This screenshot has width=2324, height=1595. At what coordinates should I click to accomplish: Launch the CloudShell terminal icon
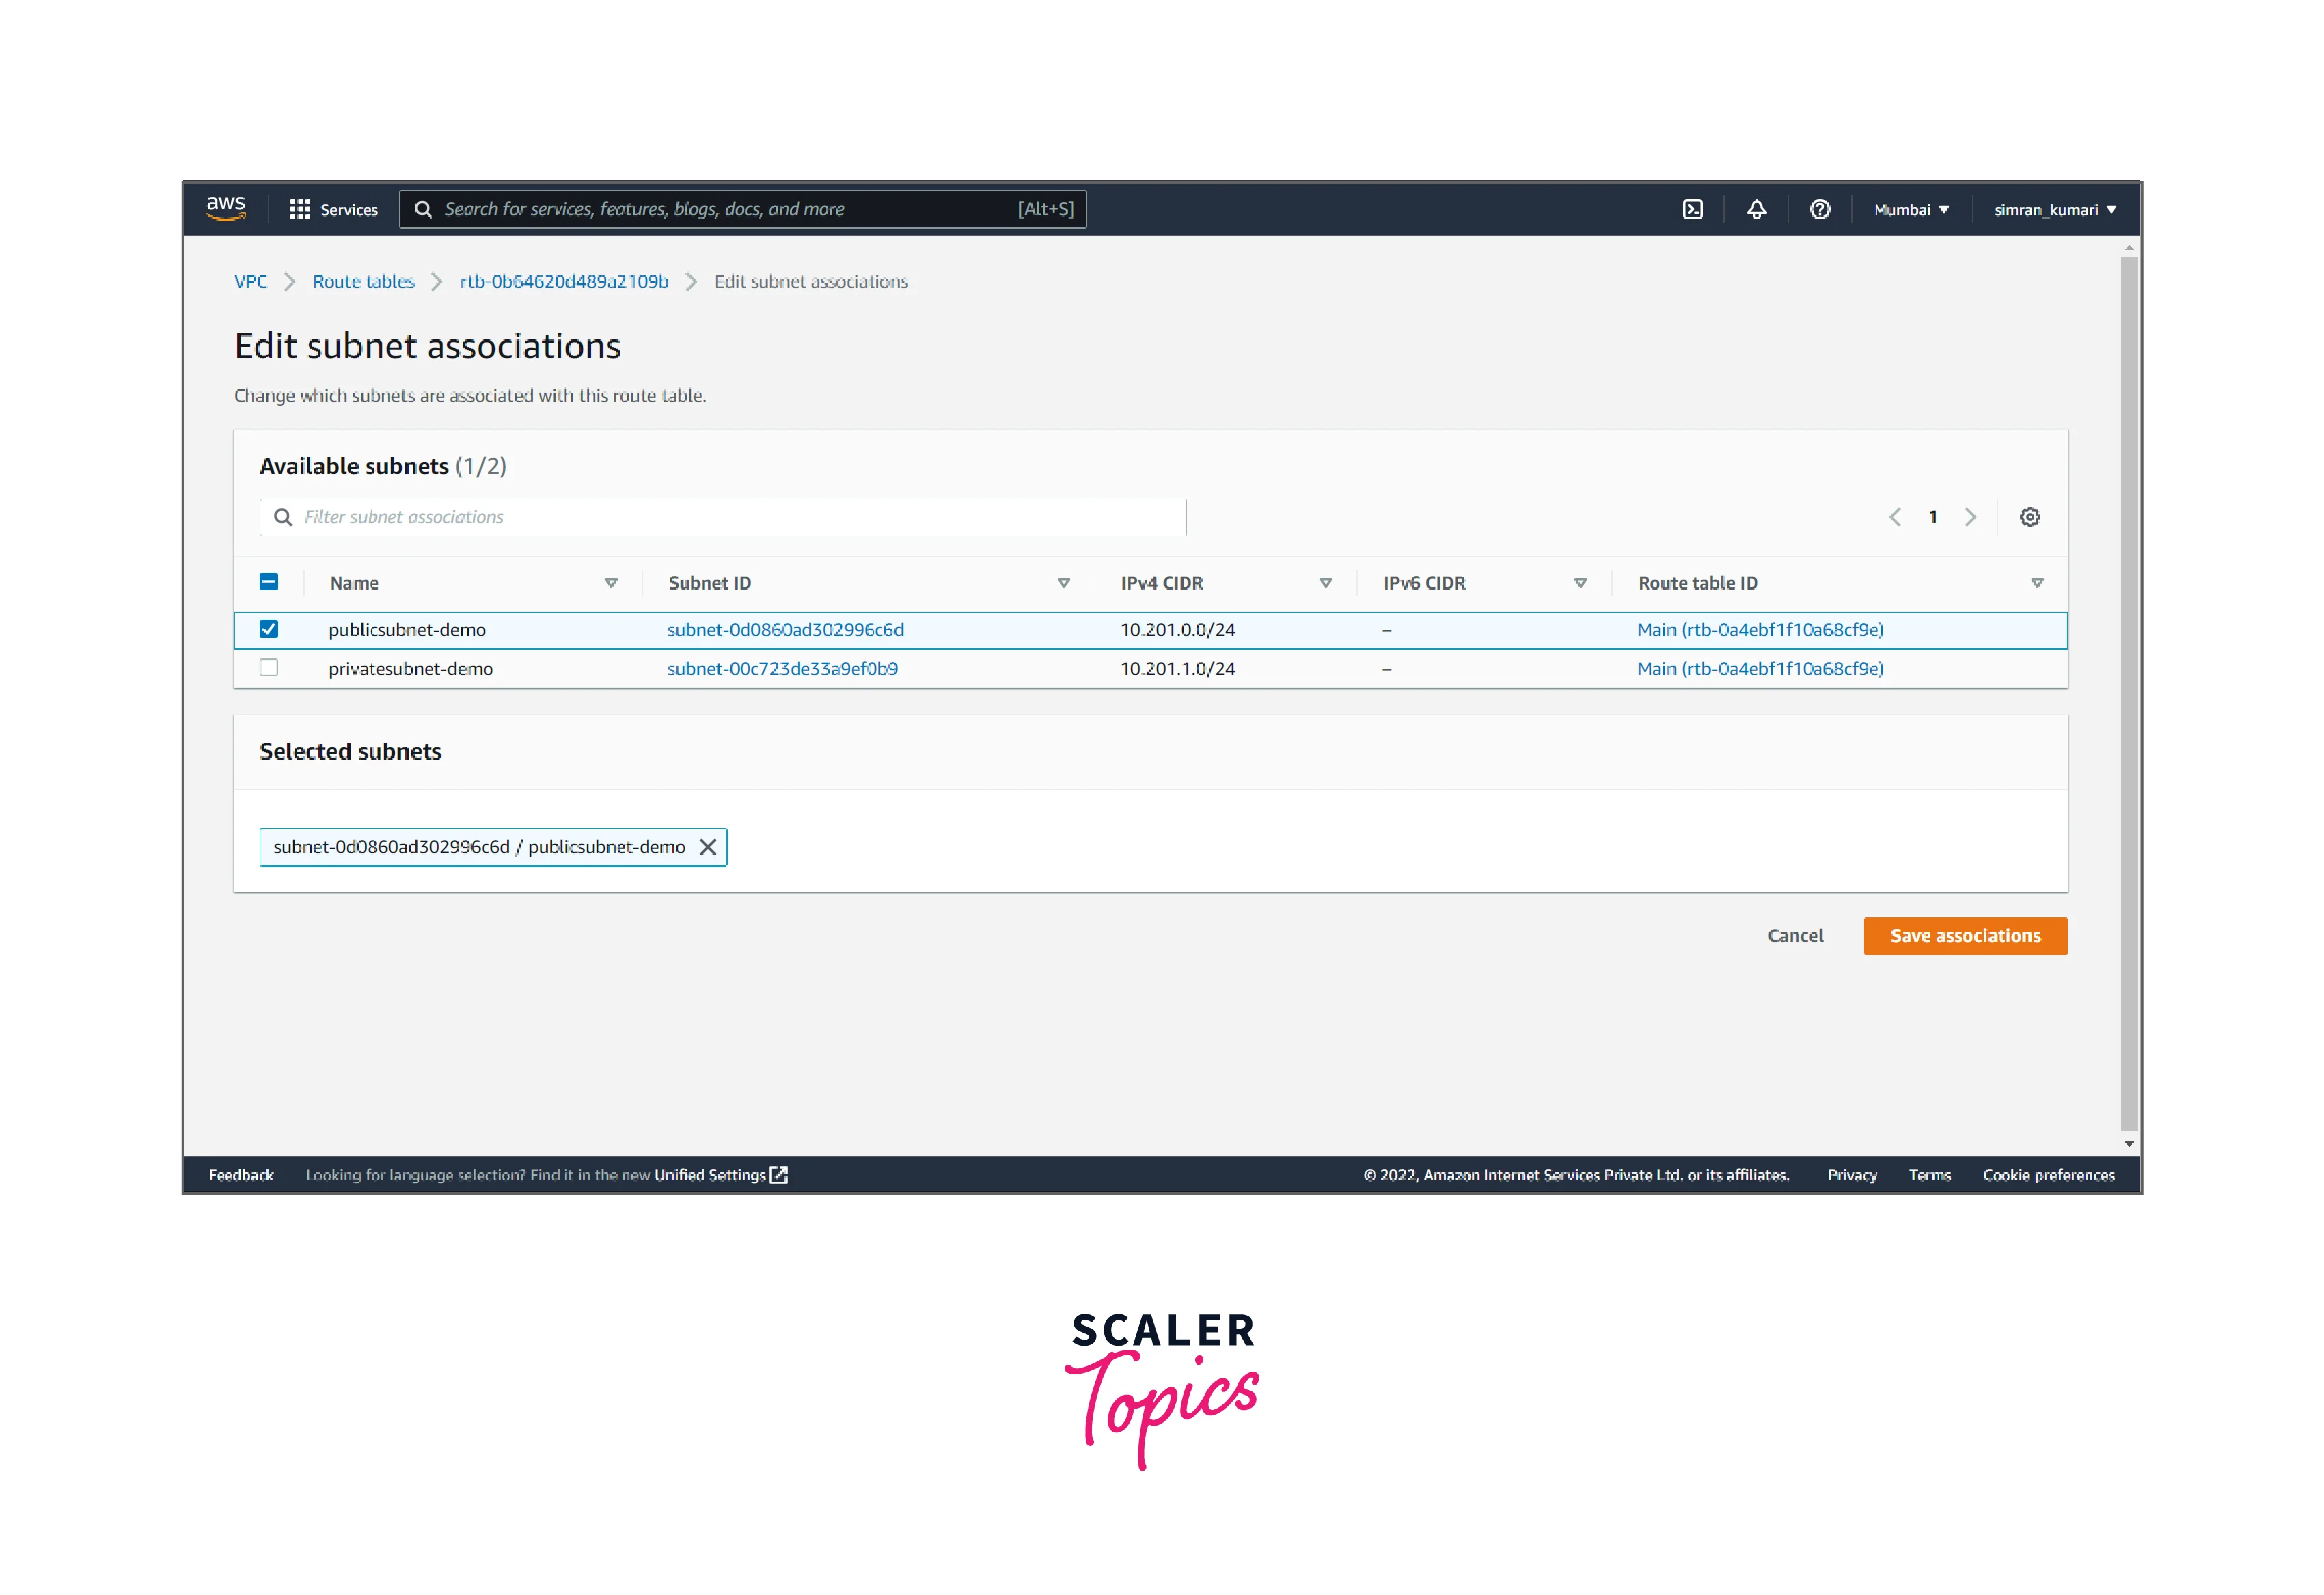click(x=1692, y=210)
